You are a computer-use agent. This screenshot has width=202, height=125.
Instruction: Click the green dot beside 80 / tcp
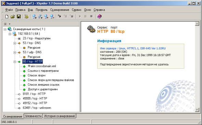coord(19,62)
